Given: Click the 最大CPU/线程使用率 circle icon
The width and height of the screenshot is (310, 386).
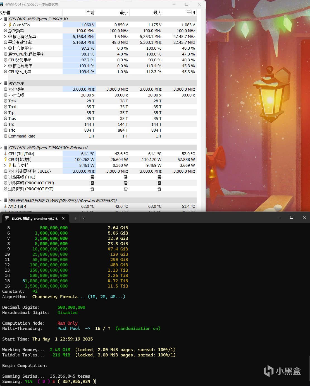Looking at the screenshot, I should click(6, 54).
